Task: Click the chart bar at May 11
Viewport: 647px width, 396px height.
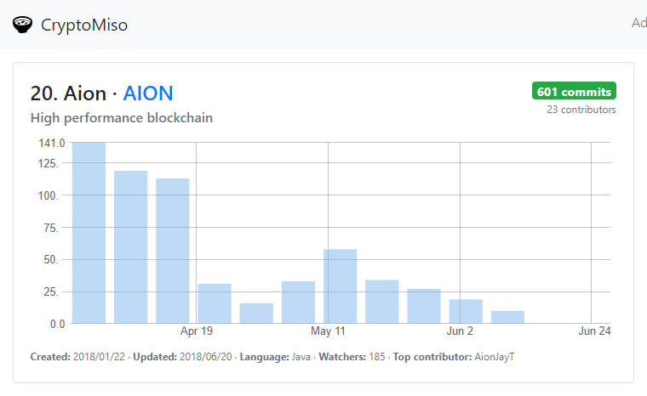Action: tap(340, 286)
